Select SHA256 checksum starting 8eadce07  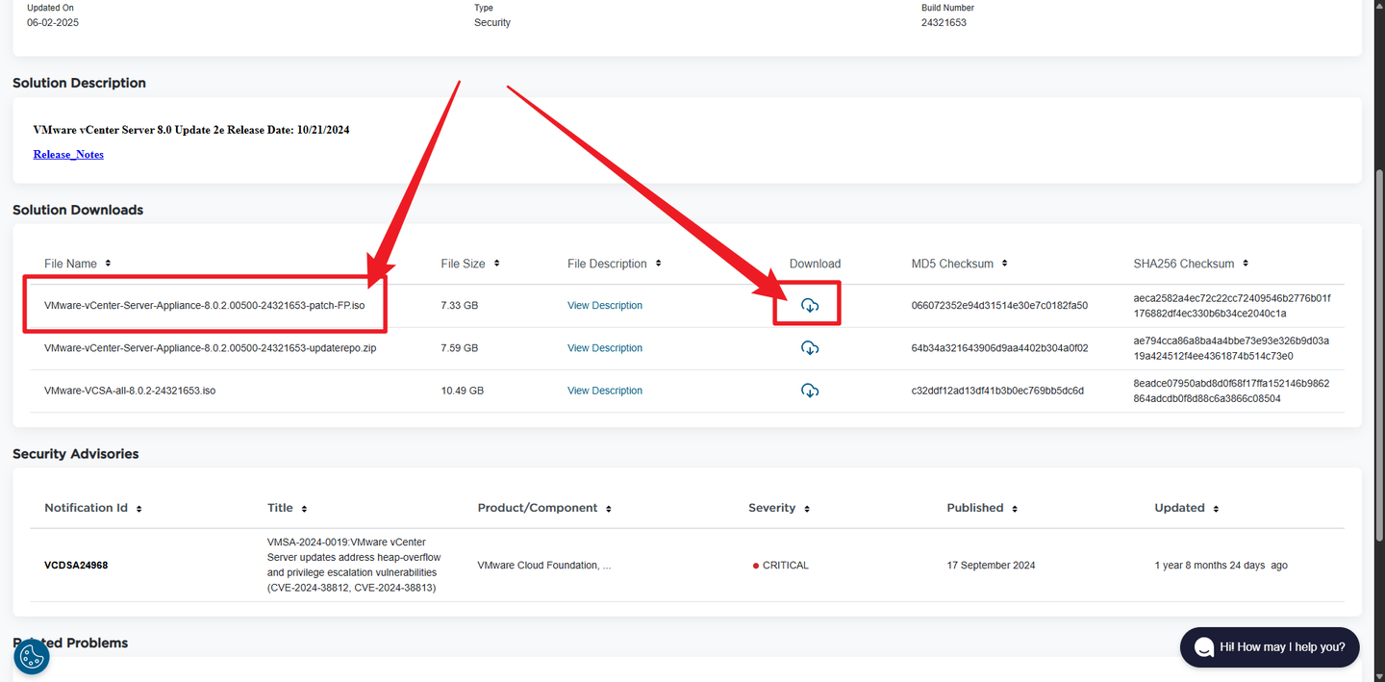coord(1232,391)
